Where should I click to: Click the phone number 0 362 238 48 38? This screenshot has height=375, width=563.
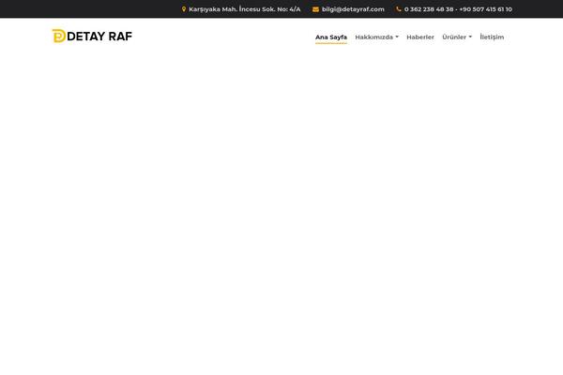(x=429, y=9)
